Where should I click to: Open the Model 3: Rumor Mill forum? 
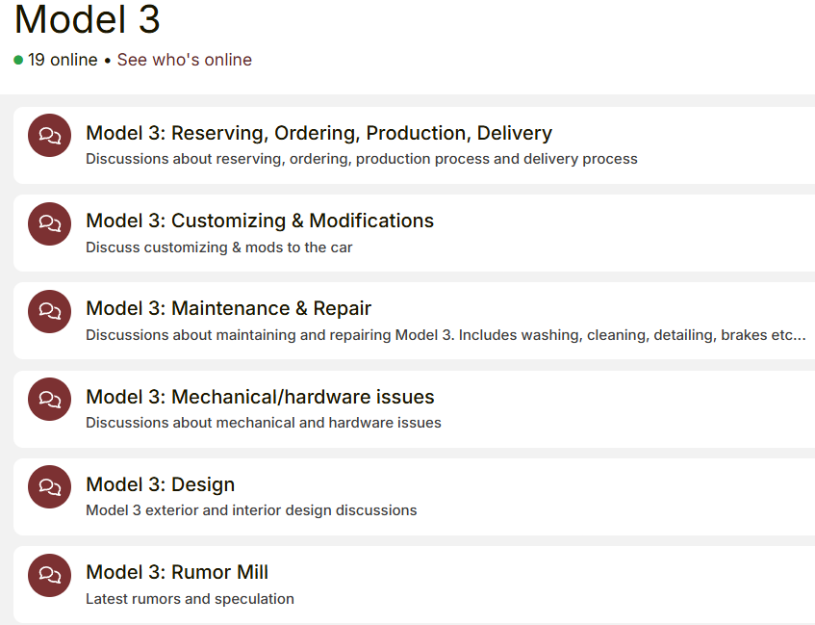[177, 572]
